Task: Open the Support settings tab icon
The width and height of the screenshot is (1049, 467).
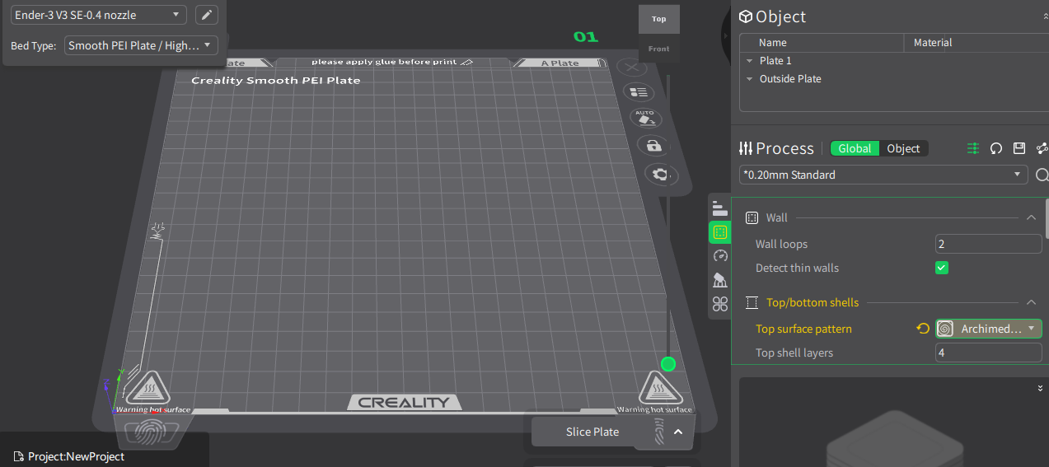Action: [x=720, y=280]
